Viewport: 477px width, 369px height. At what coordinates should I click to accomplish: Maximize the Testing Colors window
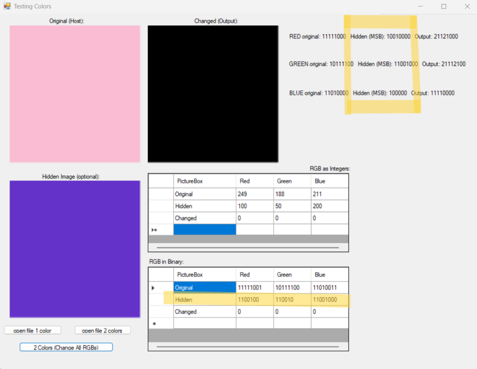pos(443,7)
